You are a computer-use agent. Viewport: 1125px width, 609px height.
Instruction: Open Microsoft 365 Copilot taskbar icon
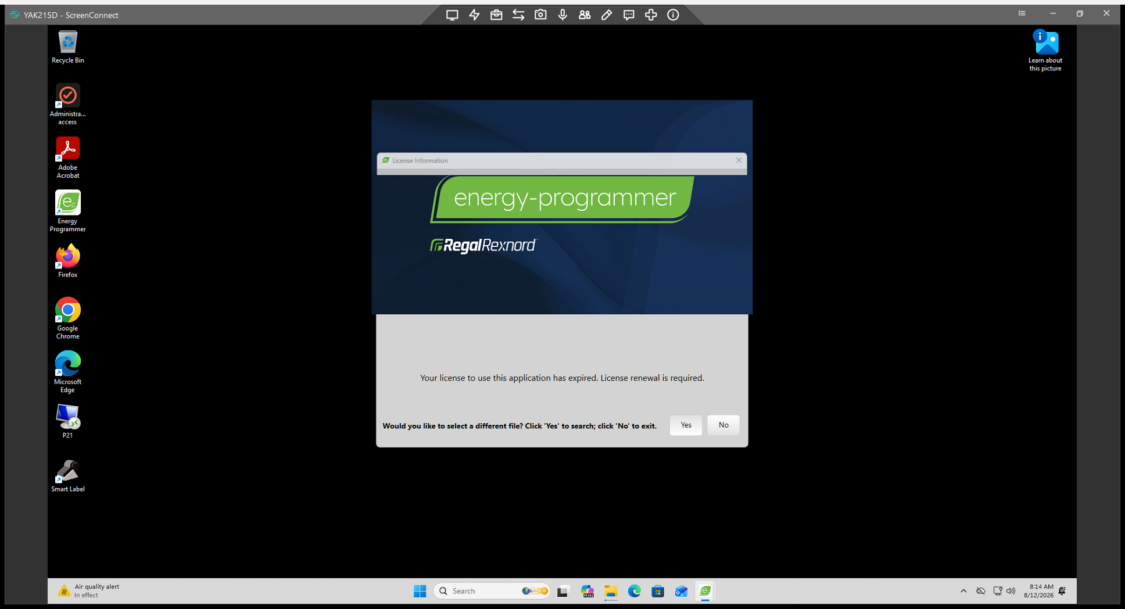tap(587, 591)
